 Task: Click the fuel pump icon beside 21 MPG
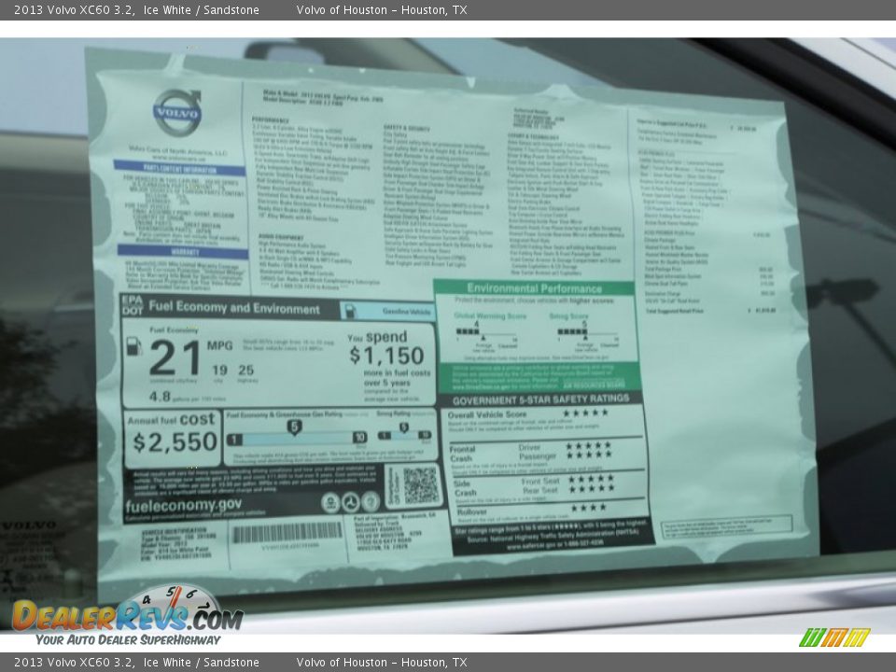(x=134, y=347)
